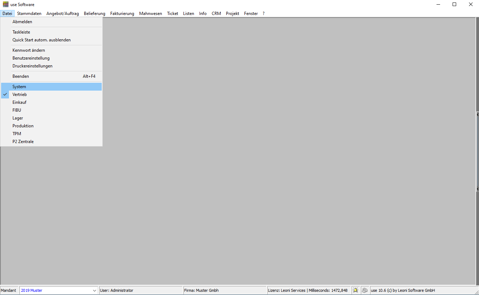The height and width of the screenshot is (295, 479).
Task: Switch to the Einkauf module
Action: [51, 102]
